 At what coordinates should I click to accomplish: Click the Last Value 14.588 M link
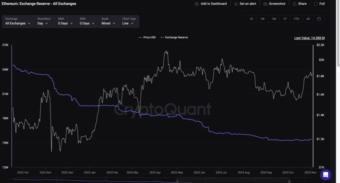[310, 38]
